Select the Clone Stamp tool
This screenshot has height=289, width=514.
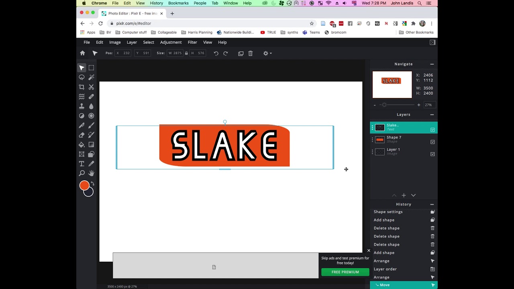click(x=82, y=106)
